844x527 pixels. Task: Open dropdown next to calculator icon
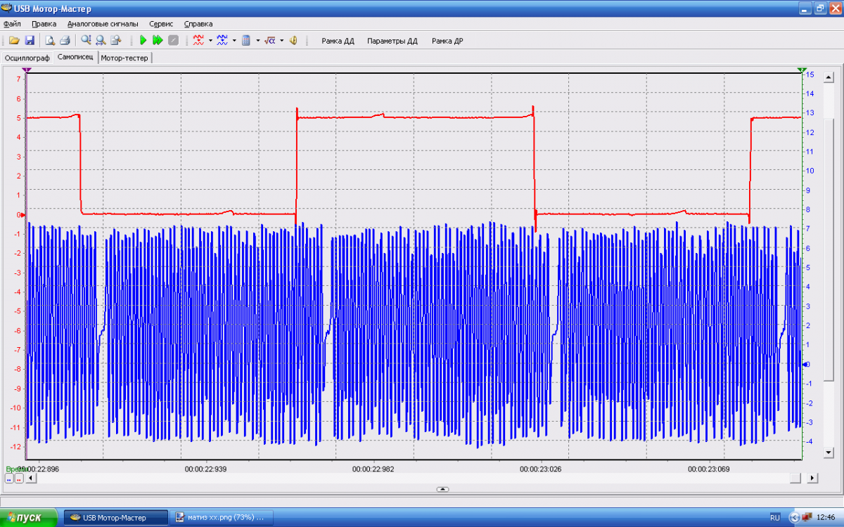click(257, 41)
